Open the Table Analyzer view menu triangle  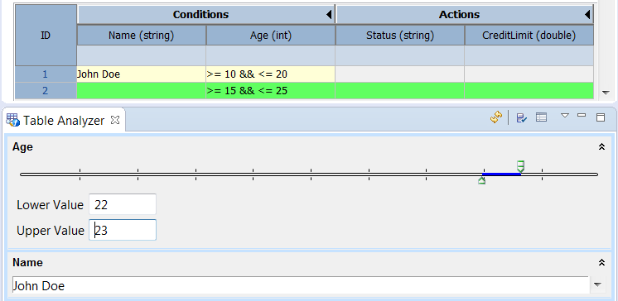point(565,116)
